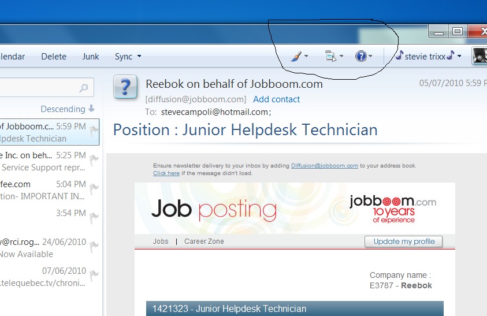Expand the paintbrush dropdown arrow
Viewport: 487px width, 316px height.
tap(306, 56)
